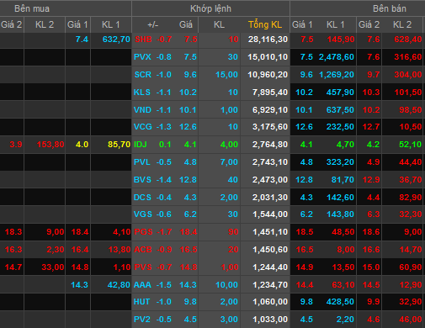Select the SHB stock symbol
Viewport: 425px width, 328px height.
pyautogui.click(x=143, y=40)
